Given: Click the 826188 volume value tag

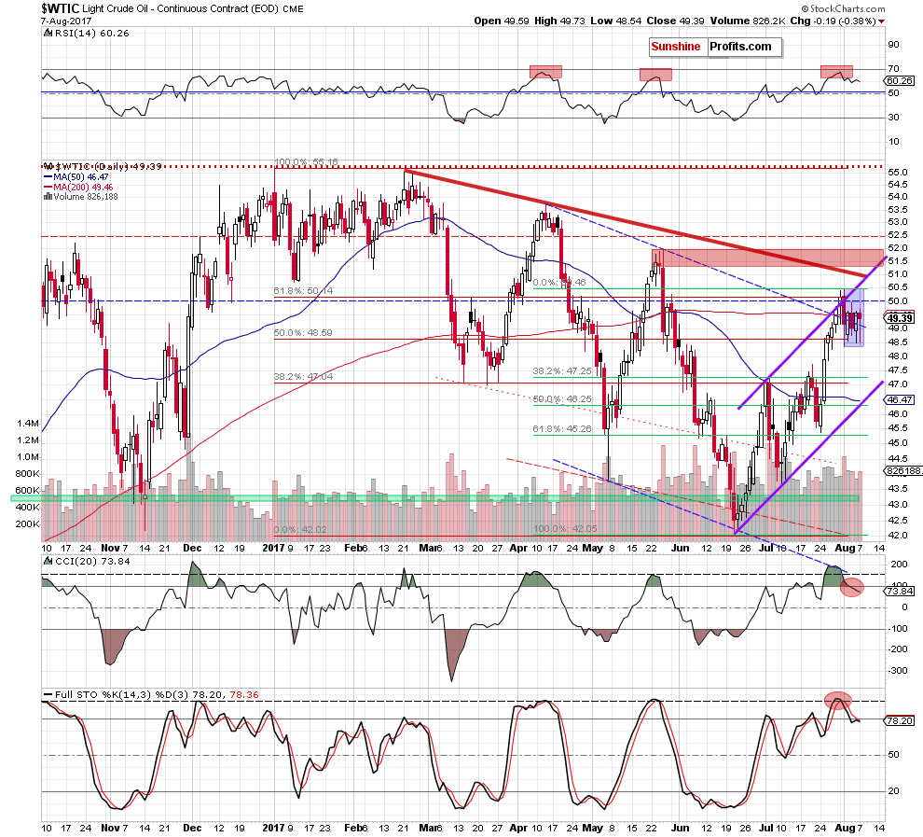Looking at the screenshot, I should click(x=903, y=470).
